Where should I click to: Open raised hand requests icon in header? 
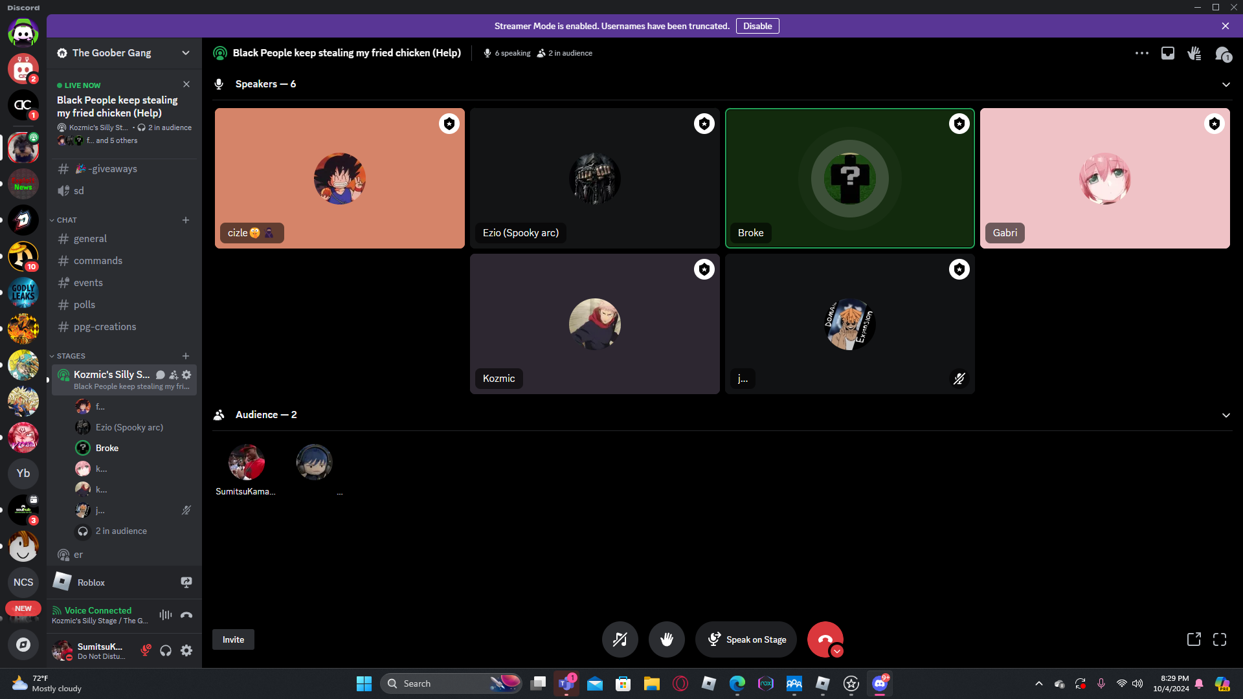click(1194, 53)
